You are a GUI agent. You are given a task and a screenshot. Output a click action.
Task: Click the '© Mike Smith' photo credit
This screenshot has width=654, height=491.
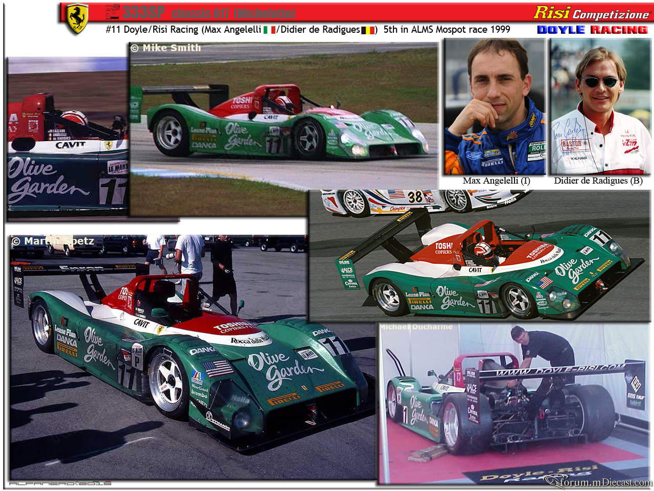click(x=166, y=48)
